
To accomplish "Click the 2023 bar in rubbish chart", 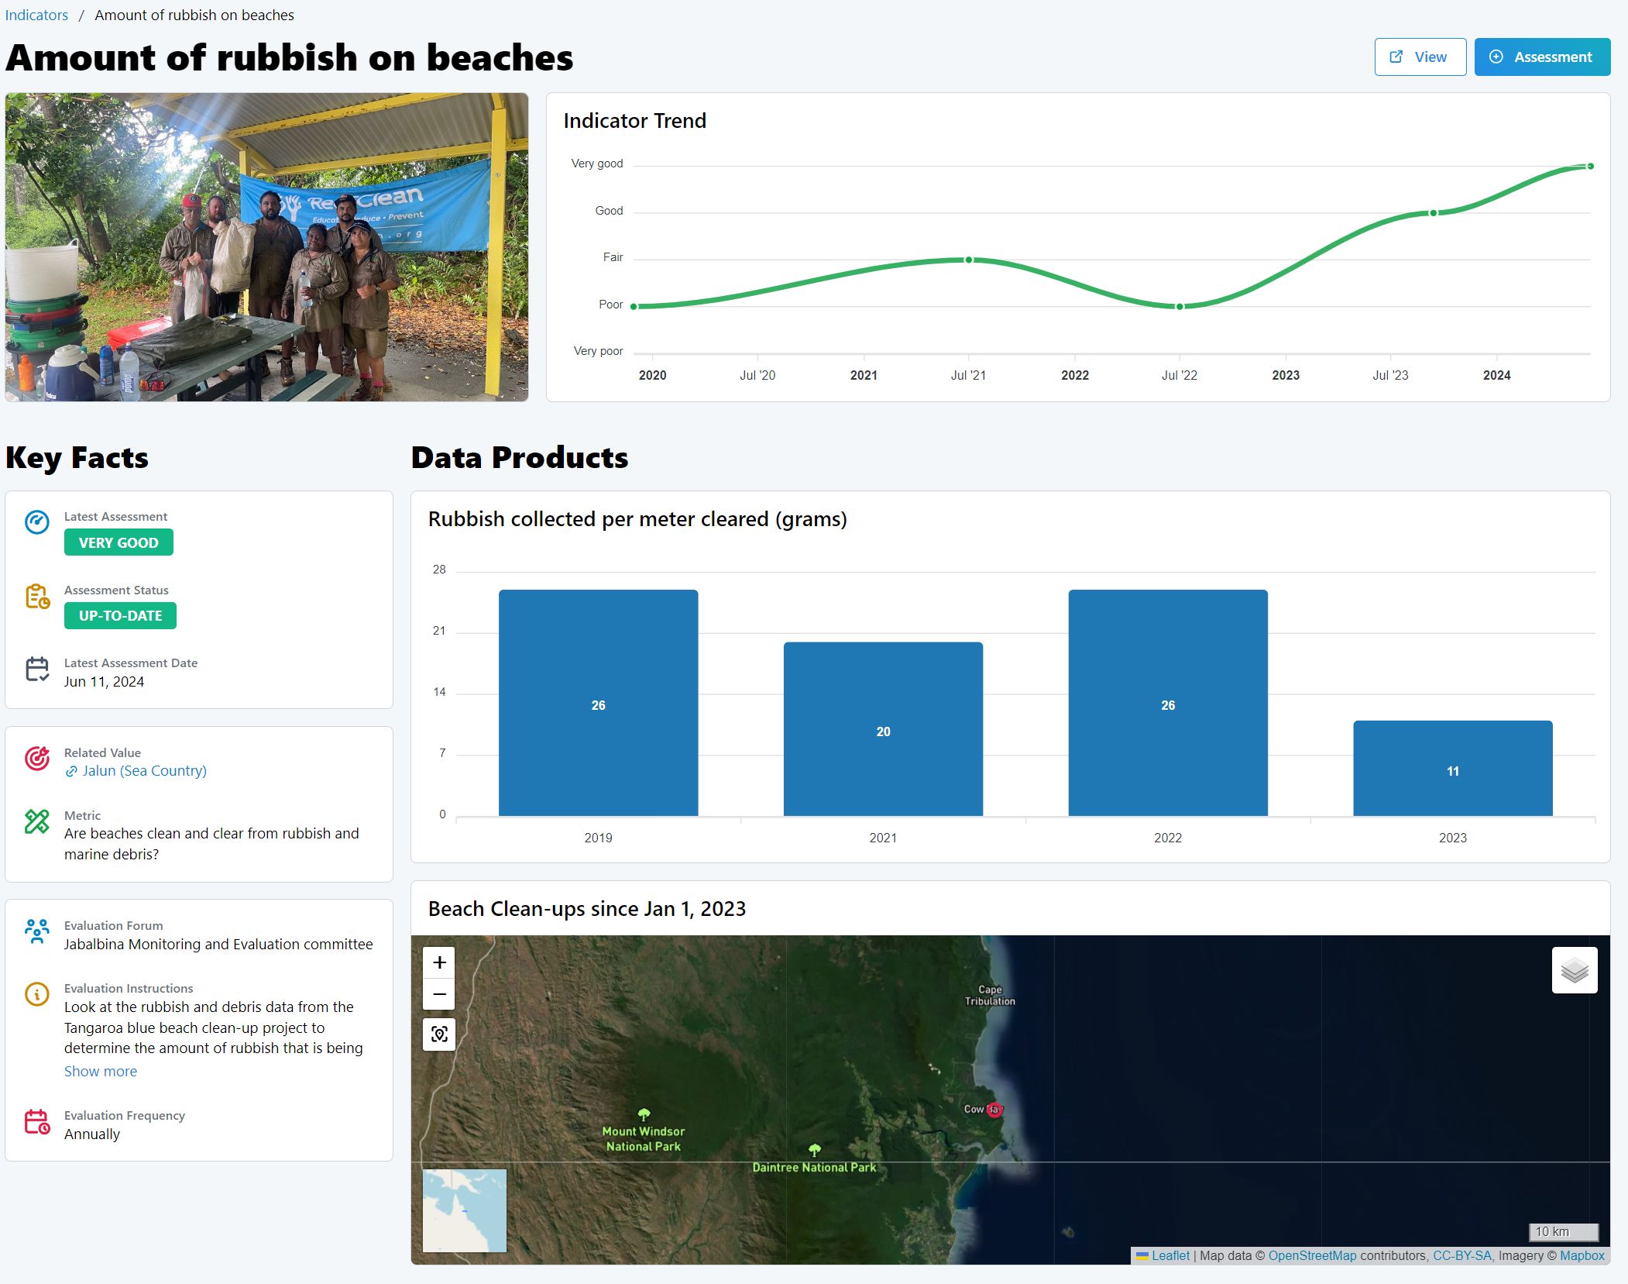I will 1452,769.
